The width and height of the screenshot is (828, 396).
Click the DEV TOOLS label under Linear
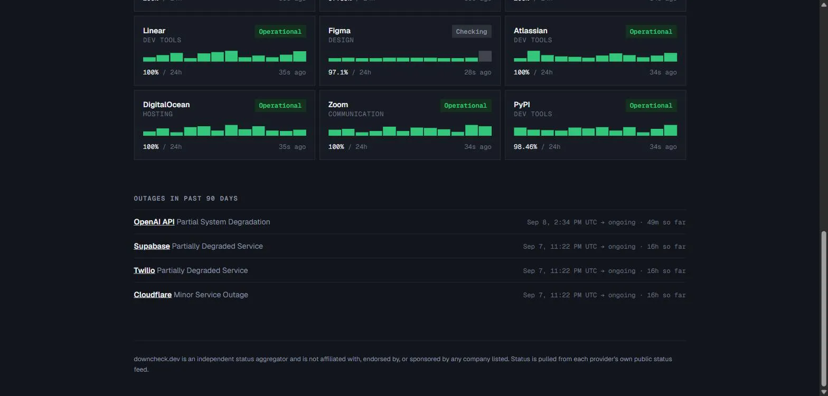coord(162,40)
